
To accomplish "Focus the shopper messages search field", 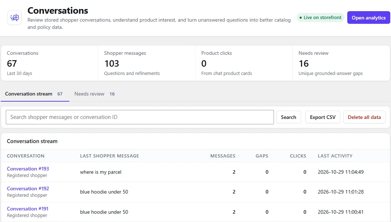I will coord(139,117).
